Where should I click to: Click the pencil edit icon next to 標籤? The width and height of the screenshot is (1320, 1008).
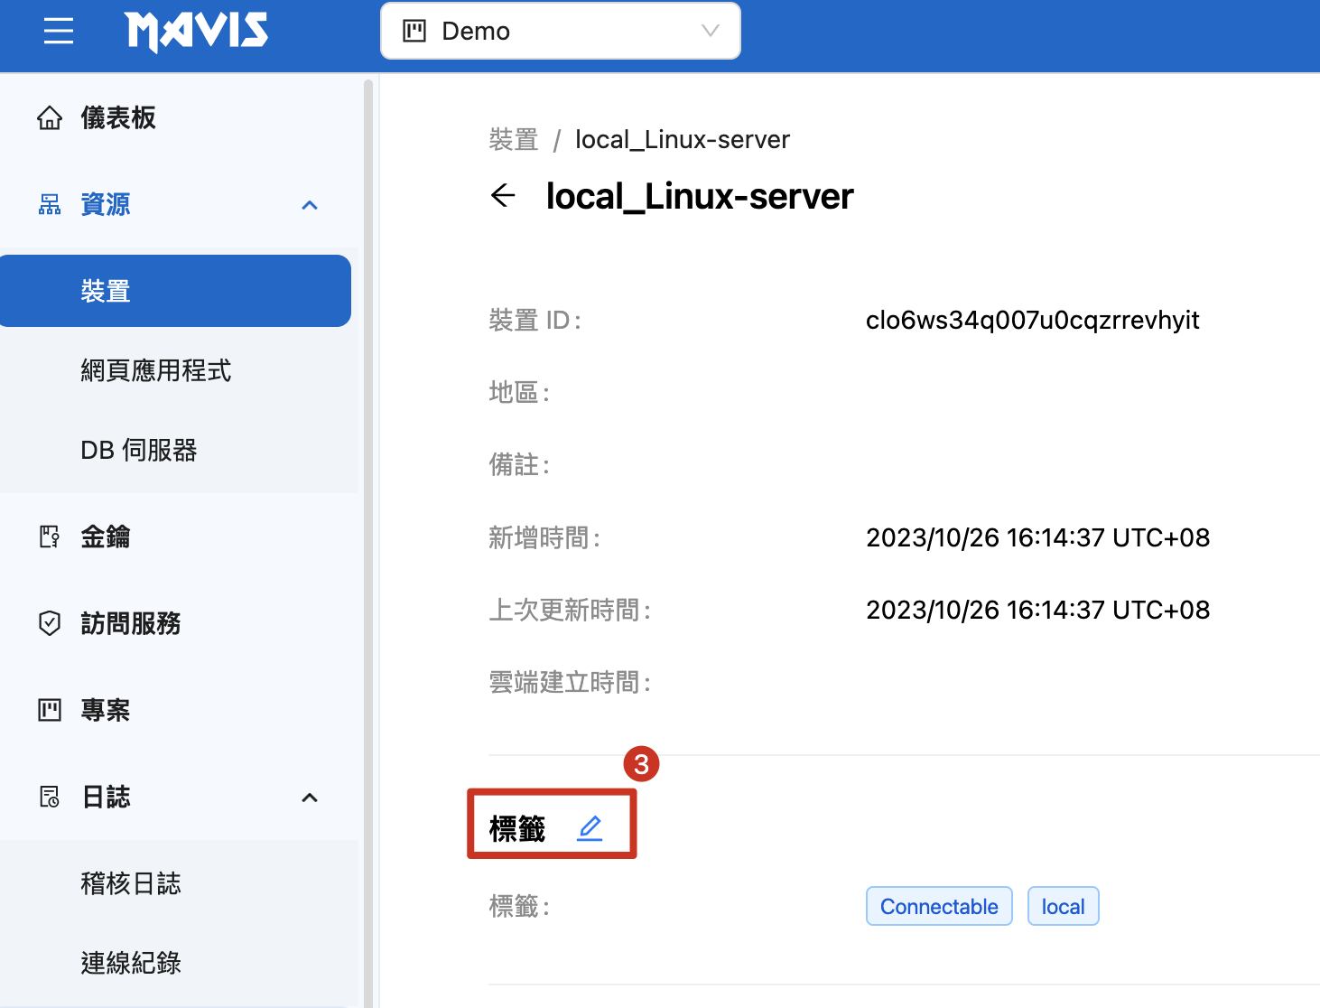tap(590, 827)
